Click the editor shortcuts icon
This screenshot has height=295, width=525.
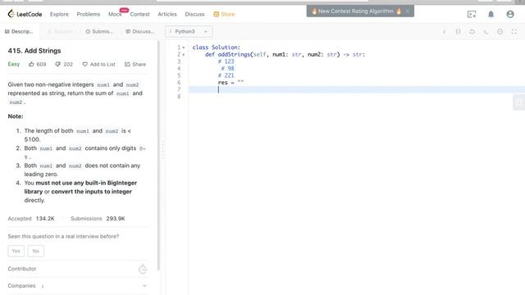point(486,31)
